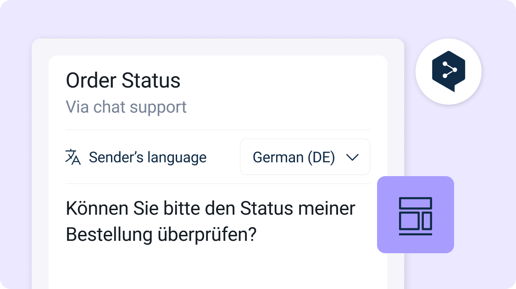
Task: Click the "Order Status" heading
Action: pos(123,81)
